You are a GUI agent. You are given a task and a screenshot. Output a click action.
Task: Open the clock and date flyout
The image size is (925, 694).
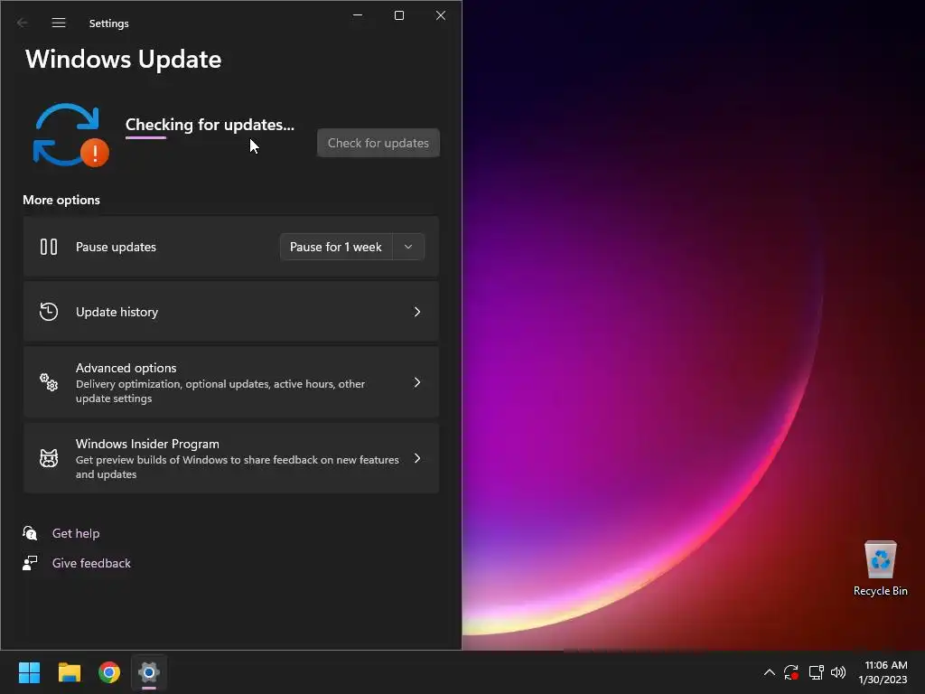(883, 672)
